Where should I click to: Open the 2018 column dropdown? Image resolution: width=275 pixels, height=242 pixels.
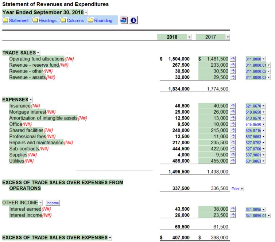pos(189,37)
